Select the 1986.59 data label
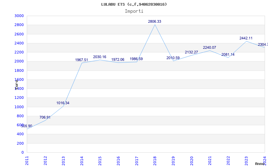The height and width of the screenshot is (167, 268). [x=136, y=59]
